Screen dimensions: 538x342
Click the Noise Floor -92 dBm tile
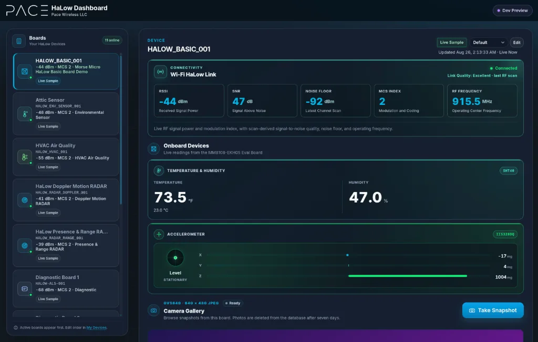click(x=336, y=101)
